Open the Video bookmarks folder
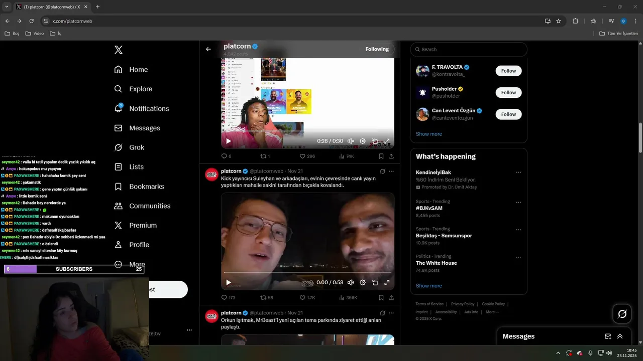643x361 pixels. pyautogui.click(x=35, y=34)
